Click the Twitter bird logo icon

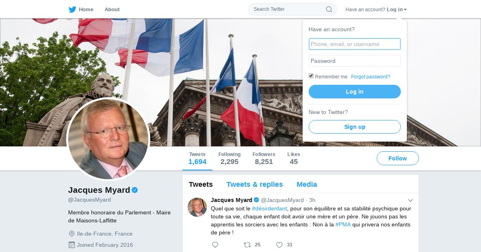tap(72, 10)
